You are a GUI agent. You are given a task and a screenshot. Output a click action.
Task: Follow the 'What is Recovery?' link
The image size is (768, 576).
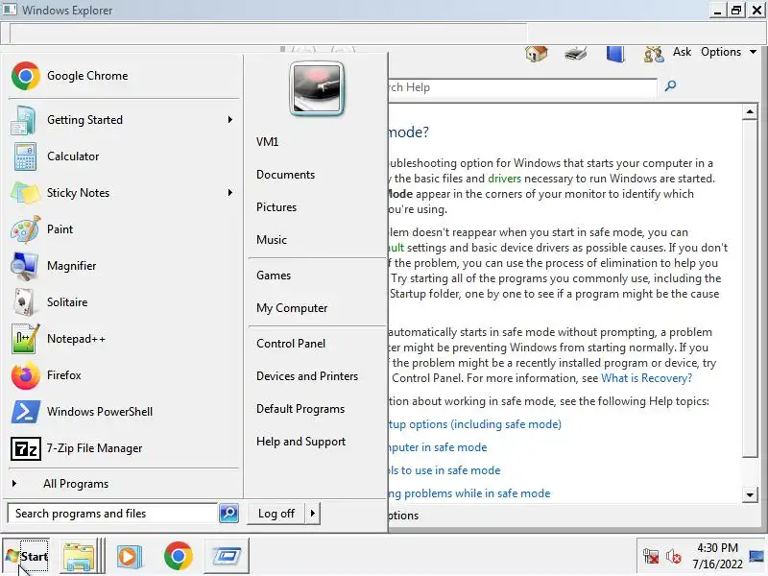pos(646,378)
